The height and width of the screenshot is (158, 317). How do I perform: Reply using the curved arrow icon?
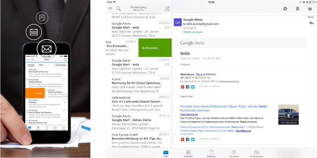(x=312, y=23)
